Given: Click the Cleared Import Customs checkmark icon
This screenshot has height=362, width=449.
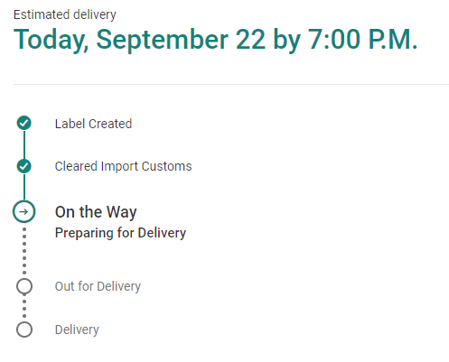Looking at the screenshot, I should [24, 166].
